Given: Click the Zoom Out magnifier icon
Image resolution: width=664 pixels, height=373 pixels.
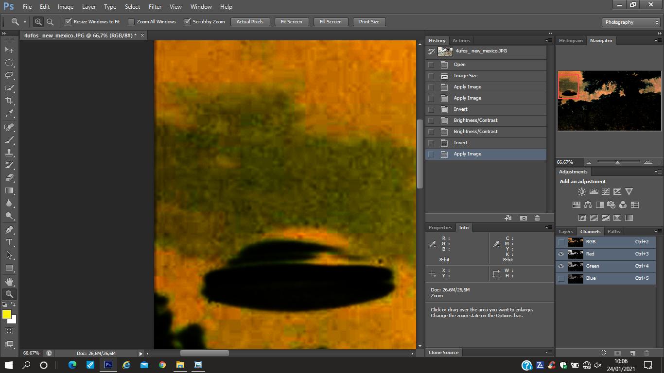Looking at the screenshot, I should (50, 22).
